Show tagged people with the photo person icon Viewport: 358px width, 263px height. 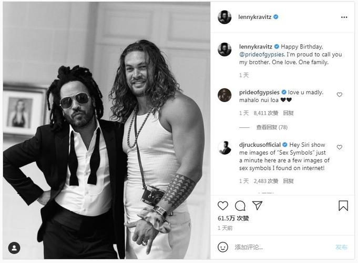14,248
